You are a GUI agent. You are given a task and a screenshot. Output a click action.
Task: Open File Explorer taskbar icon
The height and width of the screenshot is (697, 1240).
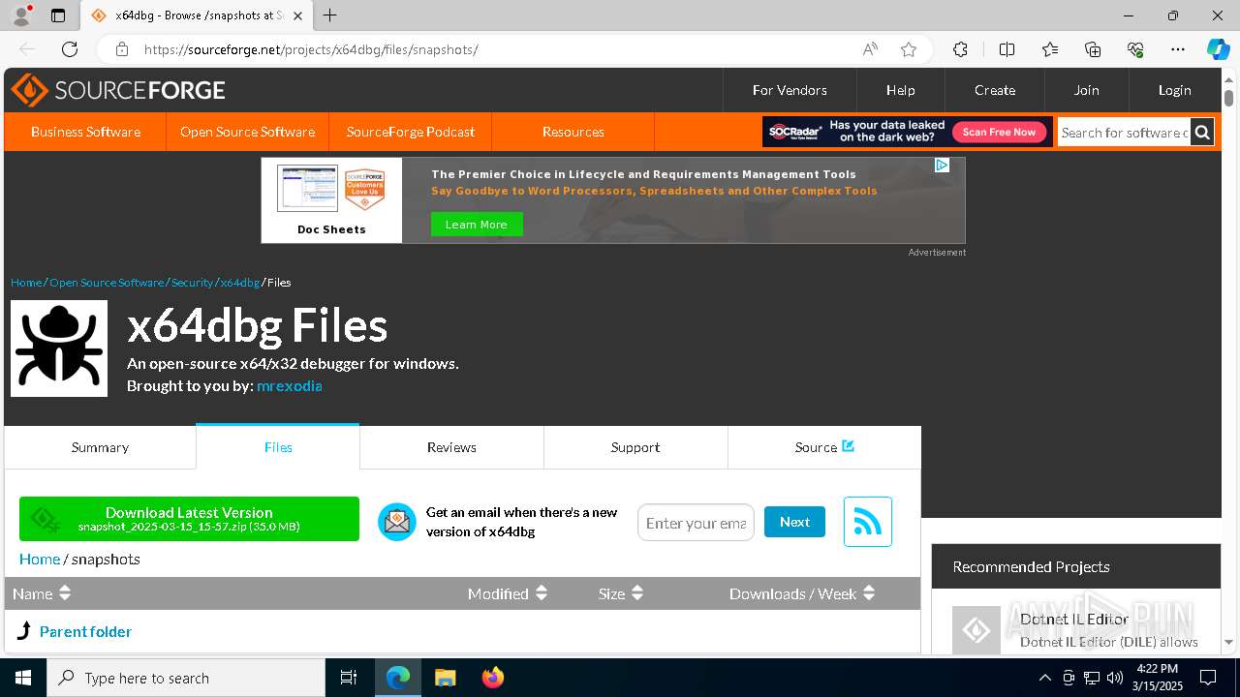pos(445,678)
